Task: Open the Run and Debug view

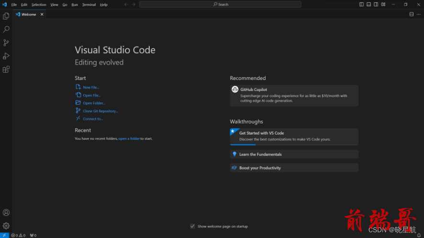Action: (6, 56)
